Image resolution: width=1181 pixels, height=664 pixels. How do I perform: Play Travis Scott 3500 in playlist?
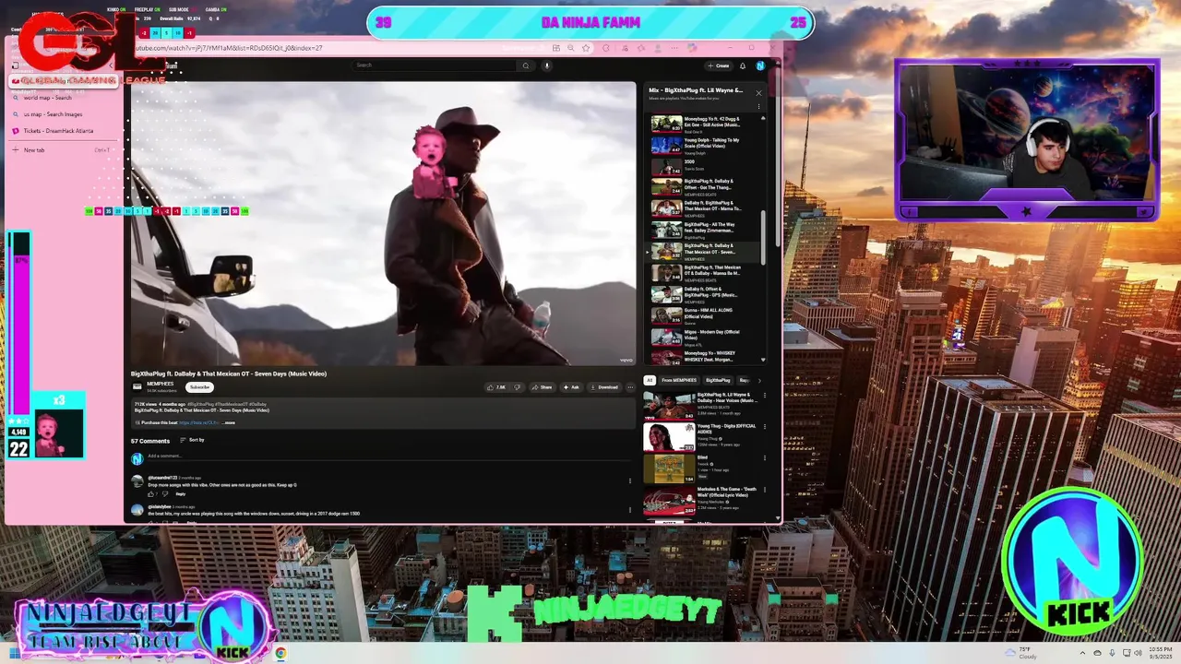click(x=704, y=167)
